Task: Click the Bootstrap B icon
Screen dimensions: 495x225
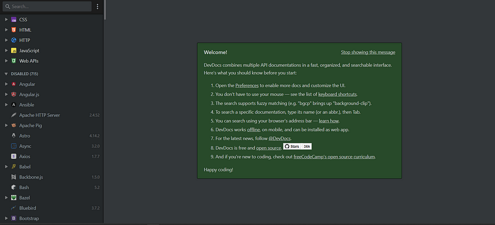Action: (x=14, y=218)
